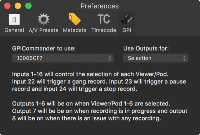Viewport: 200px width, 135px height.
Task: Select the Metadata tag icon
Action: 75,20
